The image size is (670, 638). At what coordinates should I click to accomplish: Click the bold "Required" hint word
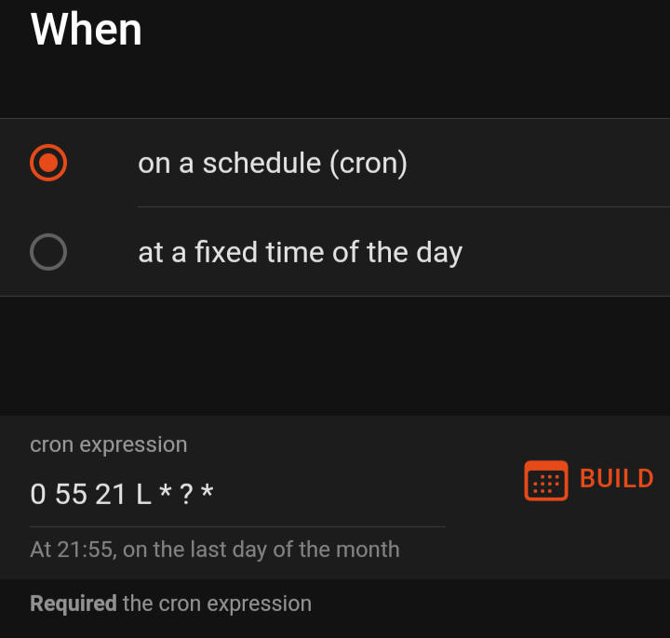(x=73, y=604)
